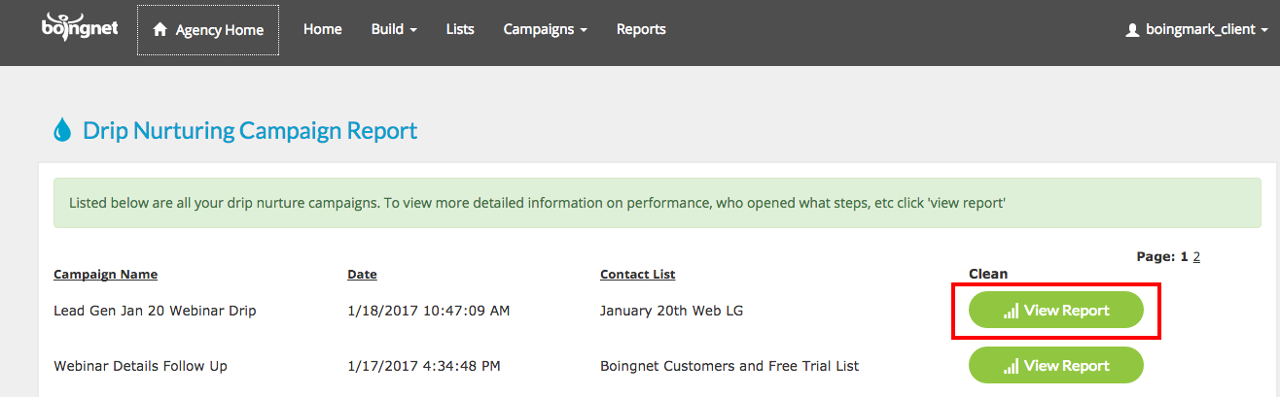Click the Agency Home button
1280x397 pixels.
point(208,30)
